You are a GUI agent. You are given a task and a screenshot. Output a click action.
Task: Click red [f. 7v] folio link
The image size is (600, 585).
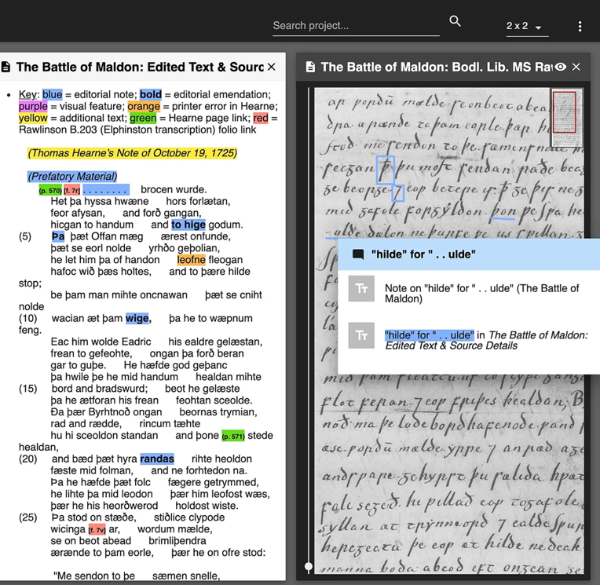(97, 530)
